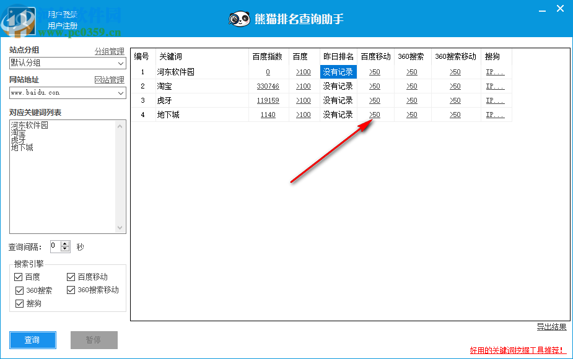Uncheck the 搜狗 checkbox
This screenshot has width=573, height=359.
(x=19, y=303)
